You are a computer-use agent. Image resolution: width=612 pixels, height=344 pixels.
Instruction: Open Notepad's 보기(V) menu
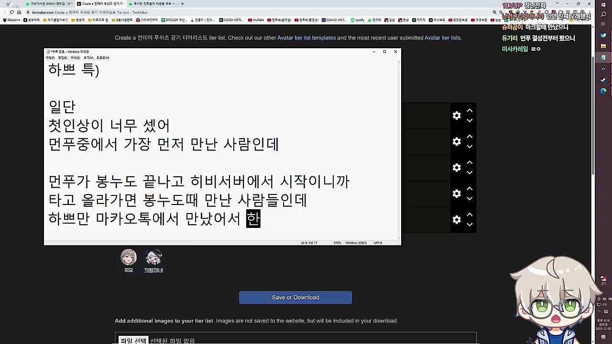click(x=89, y=57)
